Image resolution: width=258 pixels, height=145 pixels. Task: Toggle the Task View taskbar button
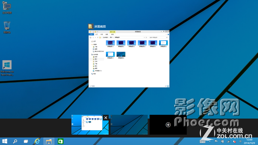[x=26, y=141]
